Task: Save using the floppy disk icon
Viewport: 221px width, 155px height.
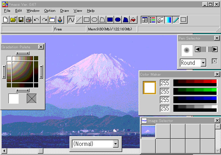Action: (21, 20)
